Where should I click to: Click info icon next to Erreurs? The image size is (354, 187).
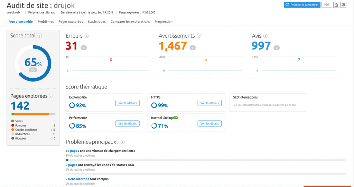[x=86, y=36]
